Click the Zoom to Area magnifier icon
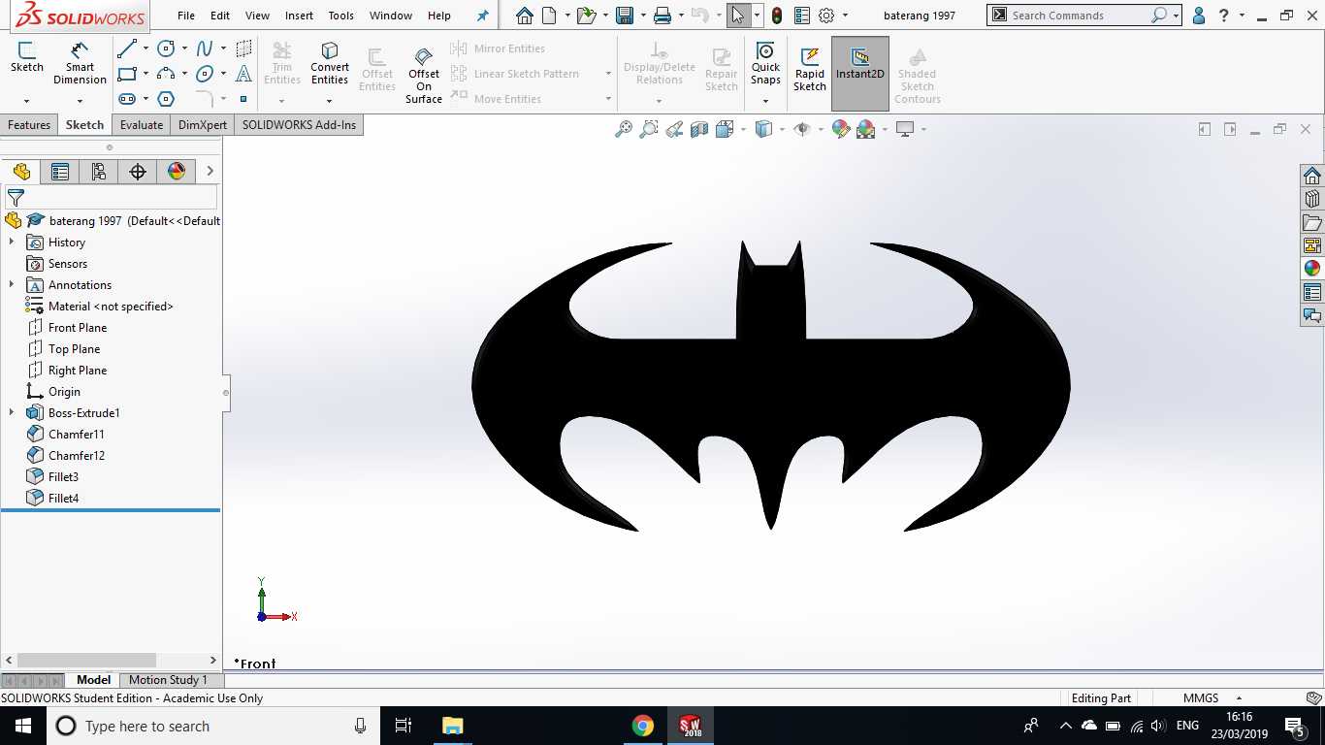 point(649,129)
